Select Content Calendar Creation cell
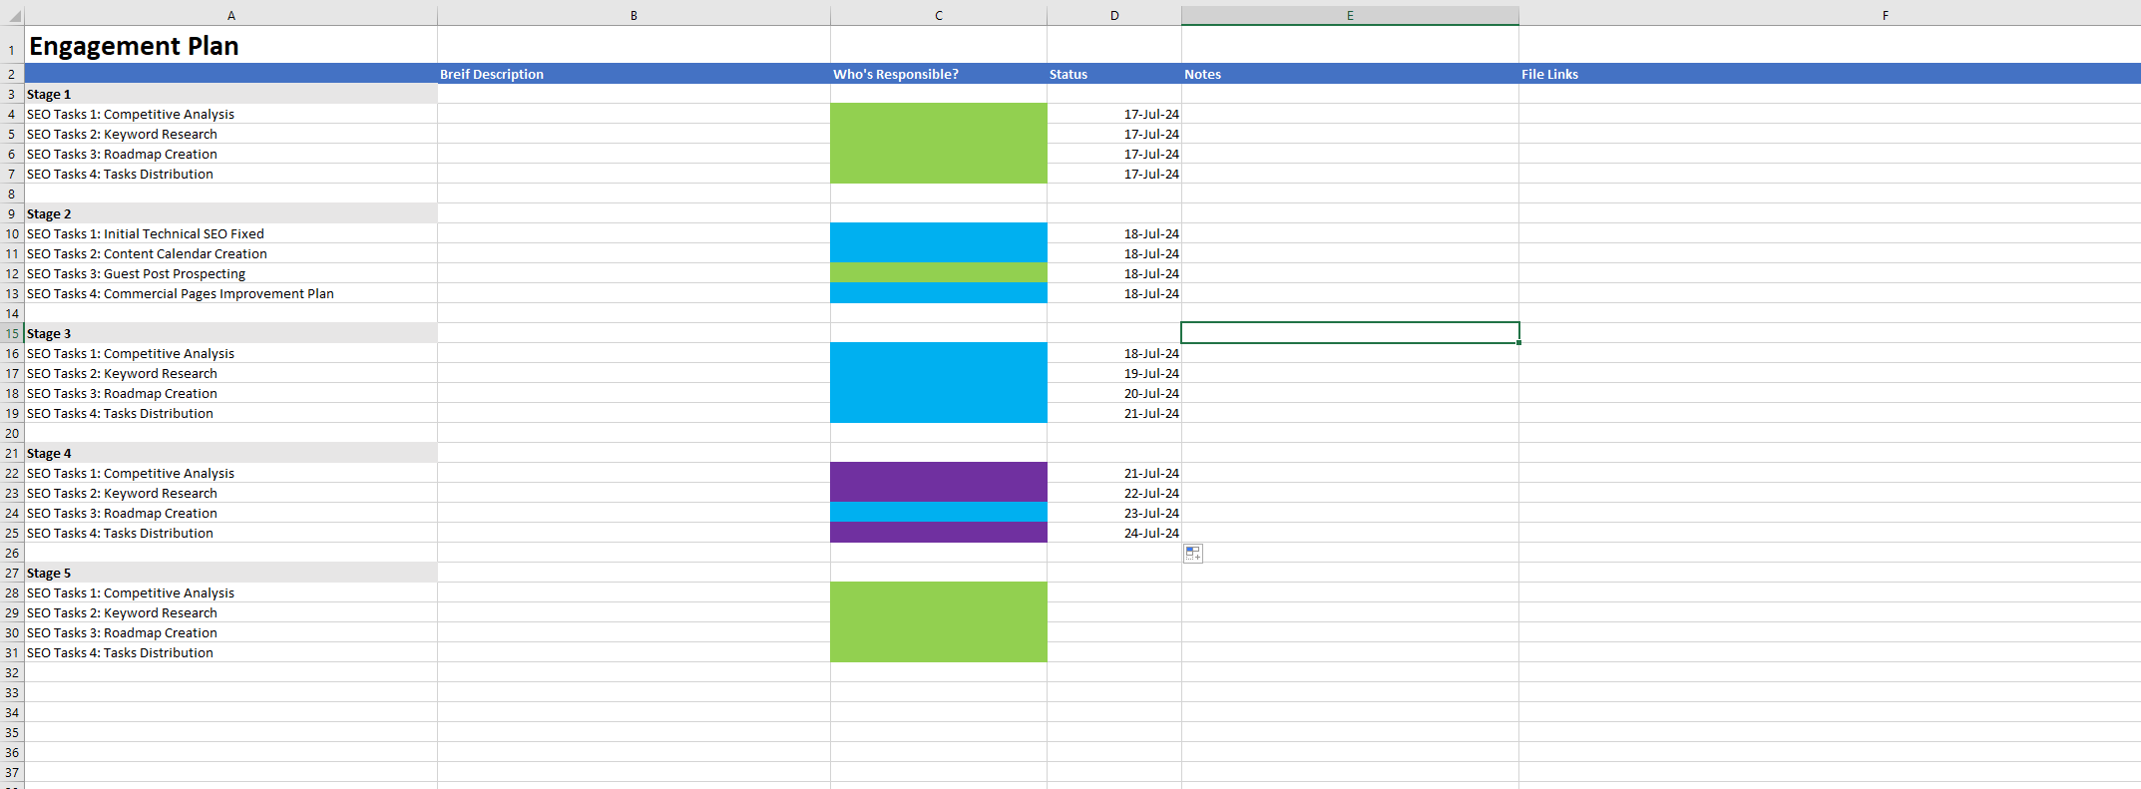Image resolution: width=2141 pixels, height=789 pixels. [x=231, y=253]
